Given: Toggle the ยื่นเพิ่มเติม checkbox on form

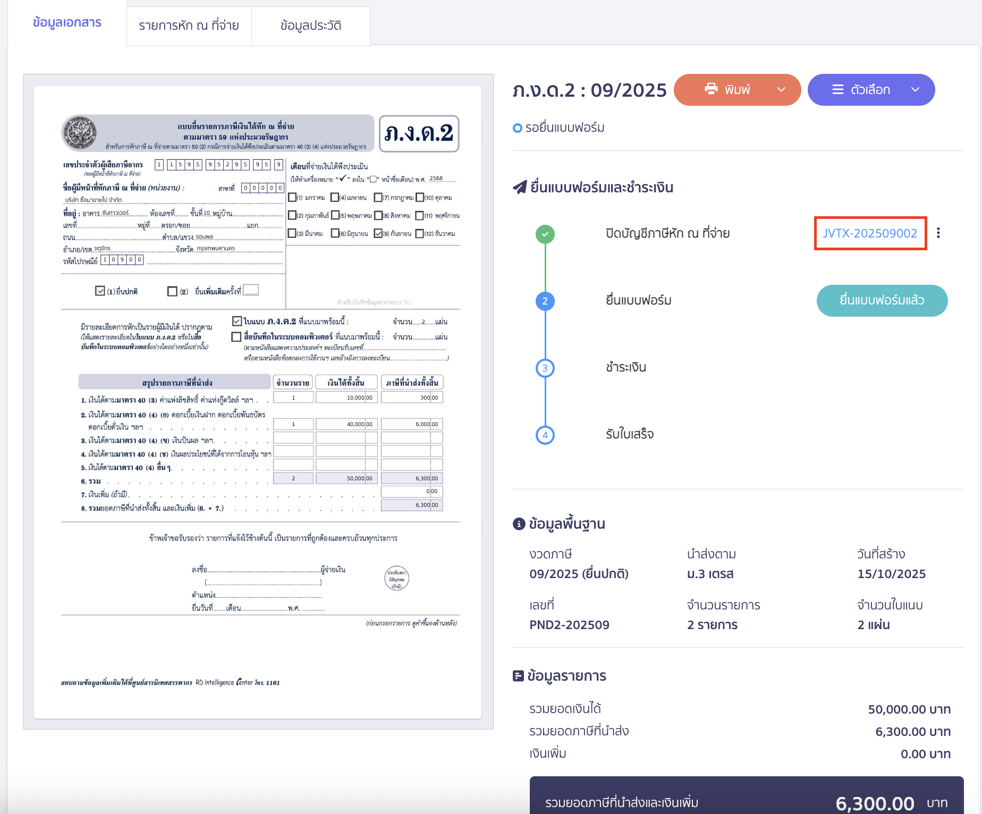Looking at the screenshot, I should 172,291.
